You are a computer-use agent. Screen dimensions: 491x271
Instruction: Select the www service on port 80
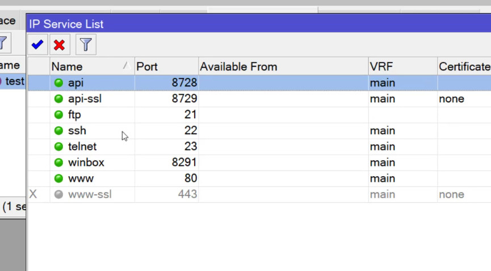259,178
